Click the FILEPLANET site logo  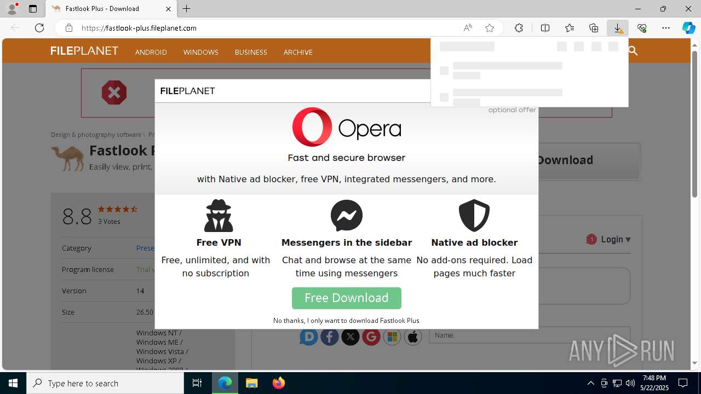pyautogui.click(x=84, y=51)
